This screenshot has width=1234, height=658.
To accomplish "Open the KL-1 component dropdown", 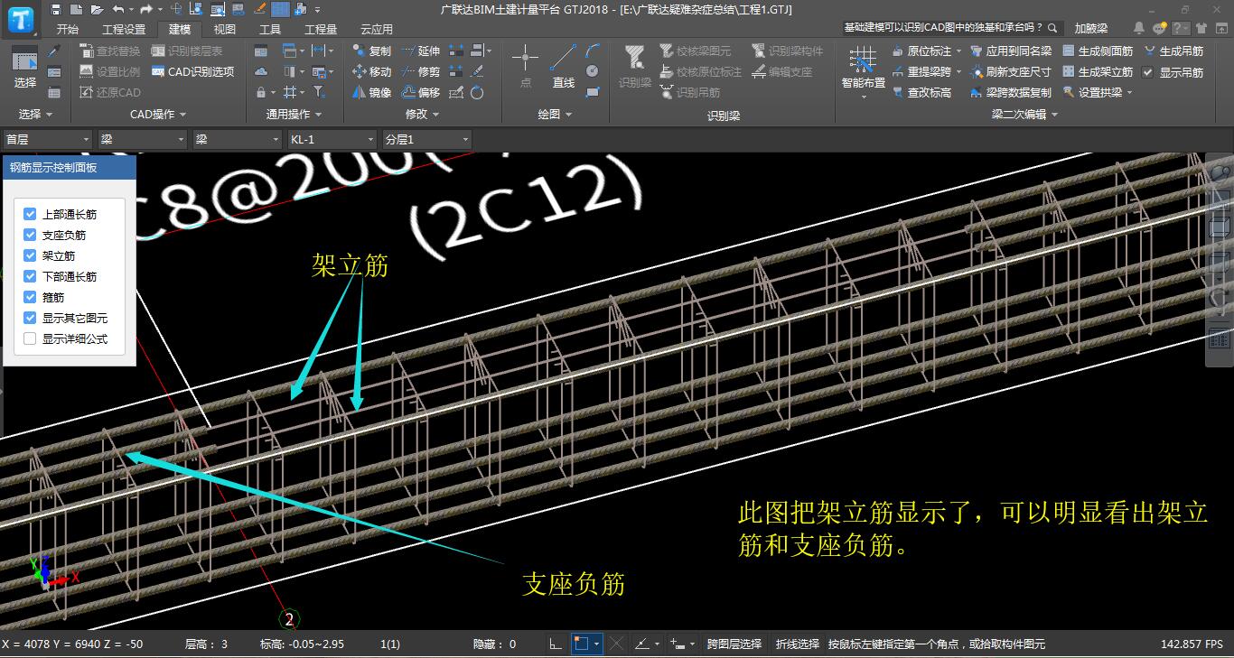I will (332, 140).
